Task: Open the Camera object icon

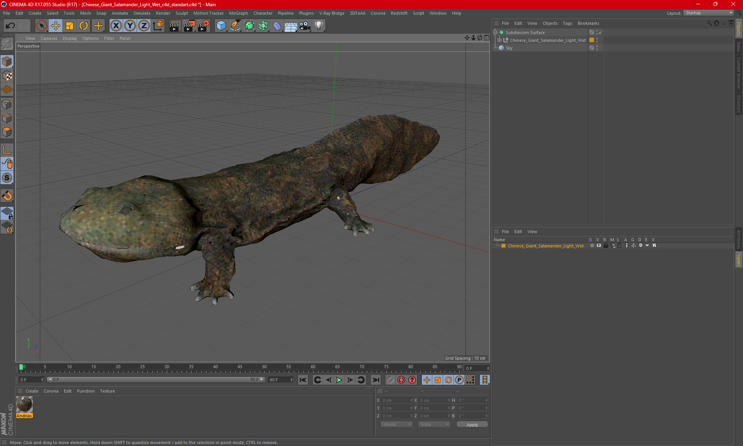Action: [x=305, y=26]
